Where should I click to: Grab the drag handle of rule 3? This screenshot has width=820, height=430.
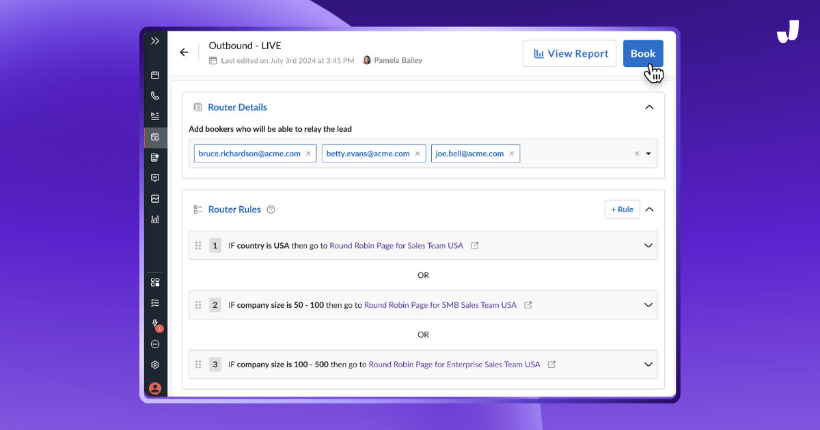[198, 364]
